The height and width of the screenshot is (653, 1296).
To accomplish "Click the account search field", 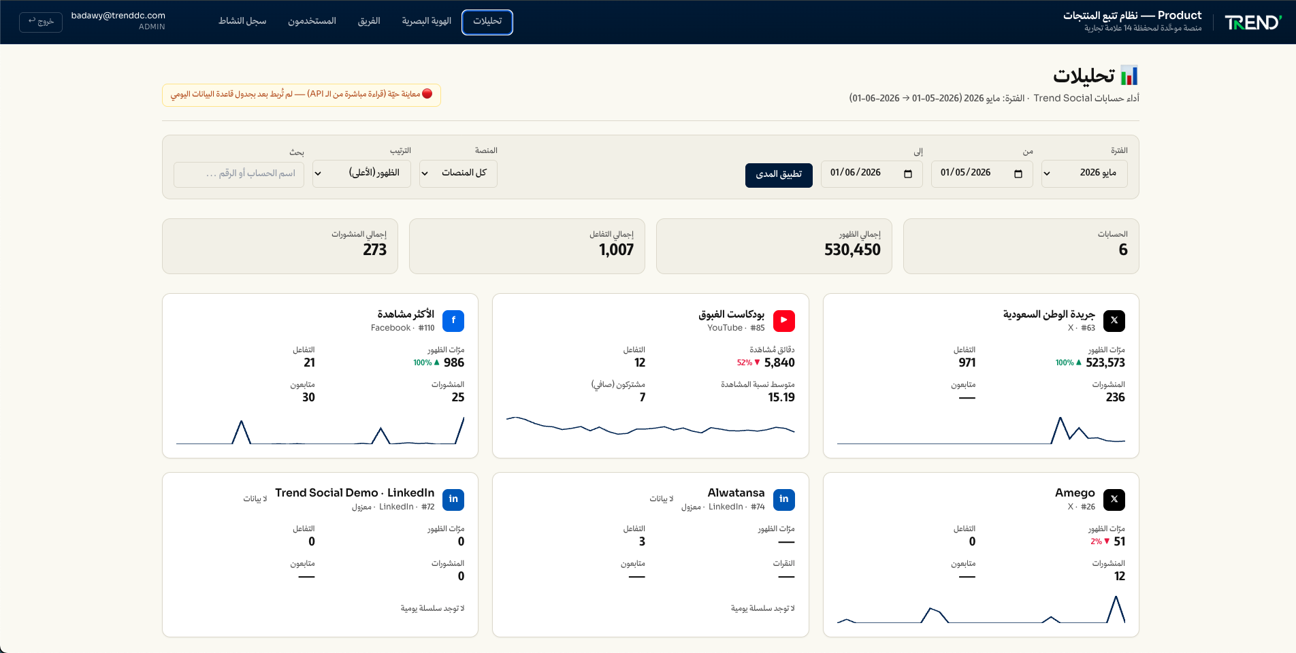I will coord(239,174).
